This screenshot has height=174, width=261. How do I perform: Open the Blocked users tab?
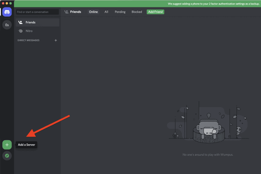point(137,12)
